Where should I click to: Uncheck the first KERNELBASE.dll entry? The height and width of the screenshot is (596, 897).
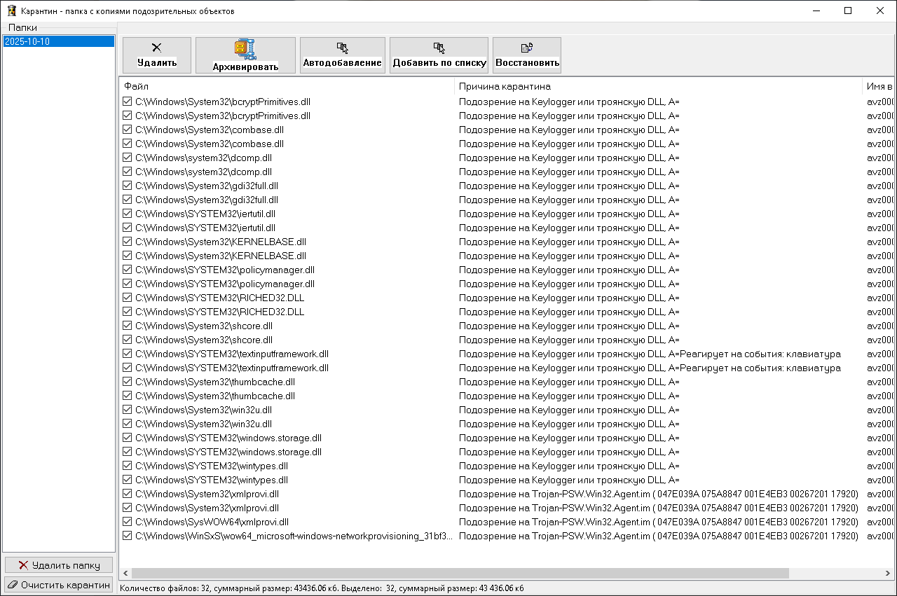pos(128,241)
